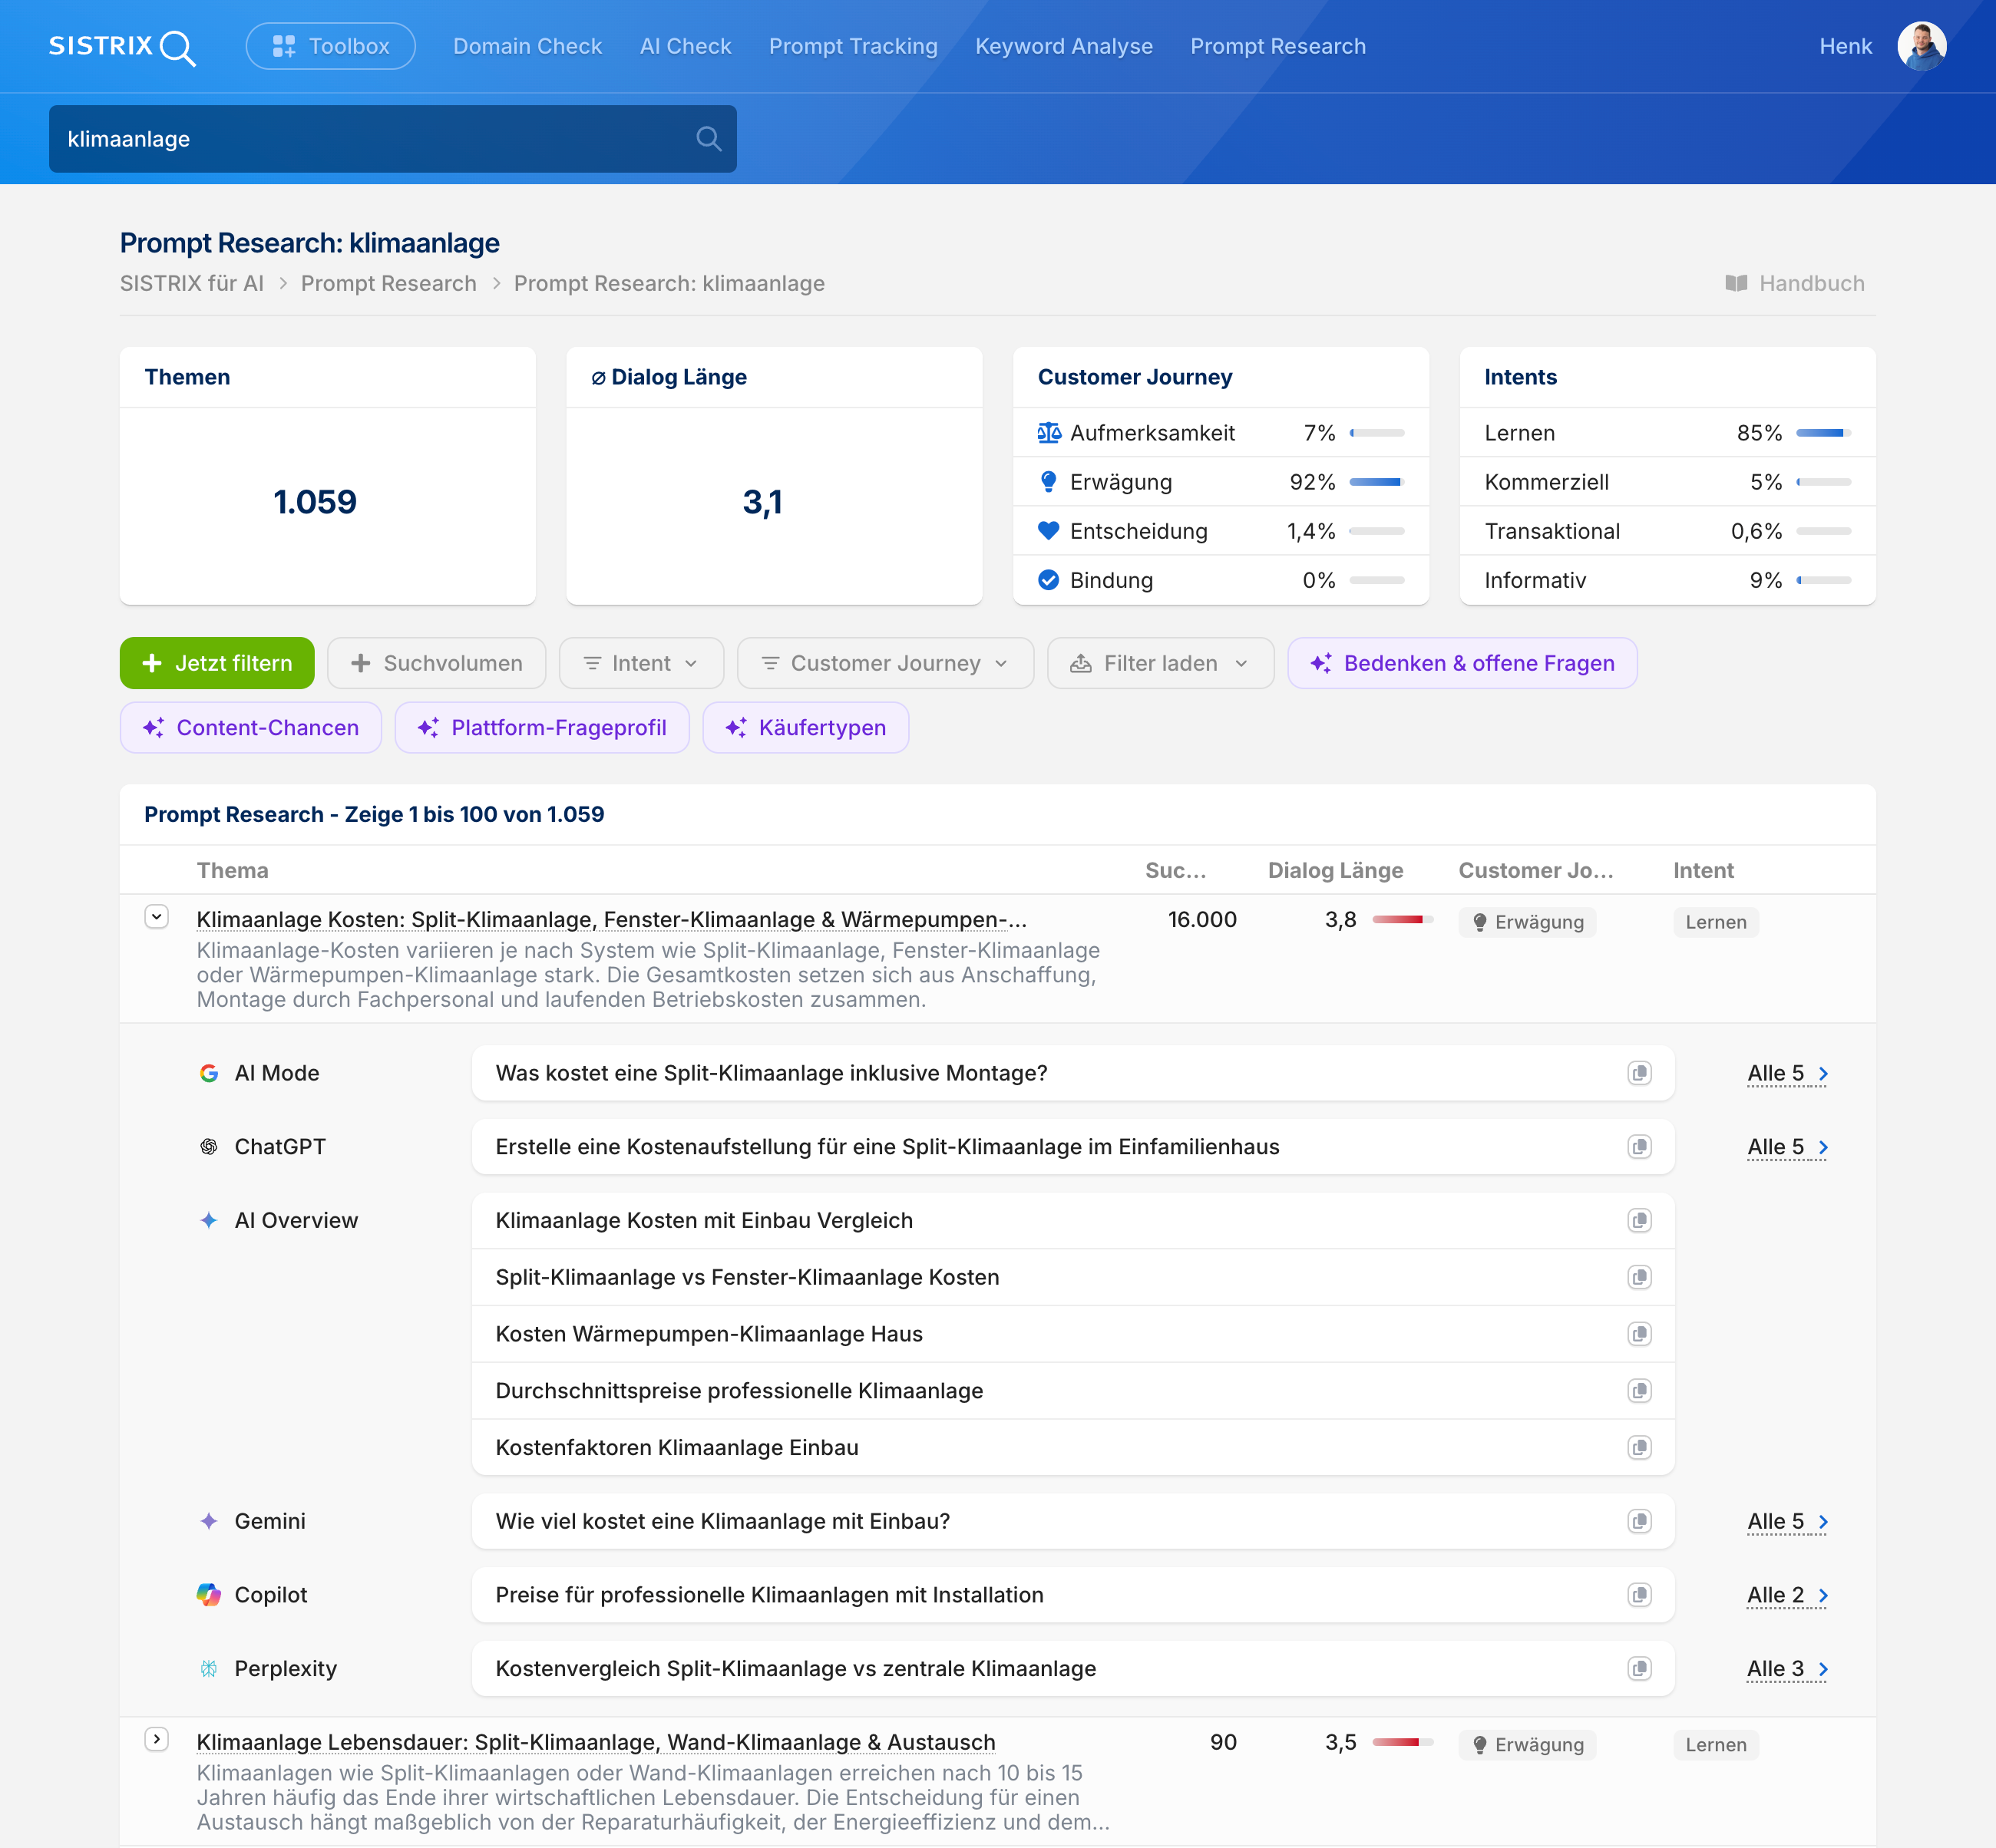Screen dimensions: 1996x1848
Task: Show all 5 AI Mode prompts
Action: (1787, 1073)
